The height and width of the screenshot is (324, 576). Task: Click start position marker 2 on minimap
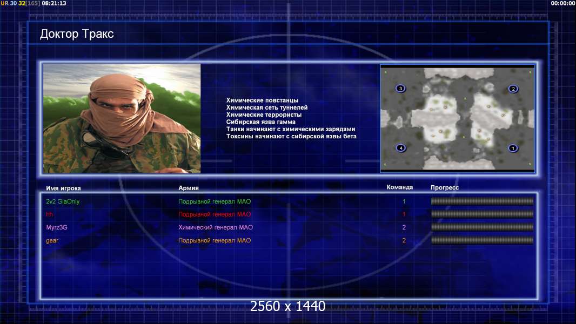(x=513, y=89)
